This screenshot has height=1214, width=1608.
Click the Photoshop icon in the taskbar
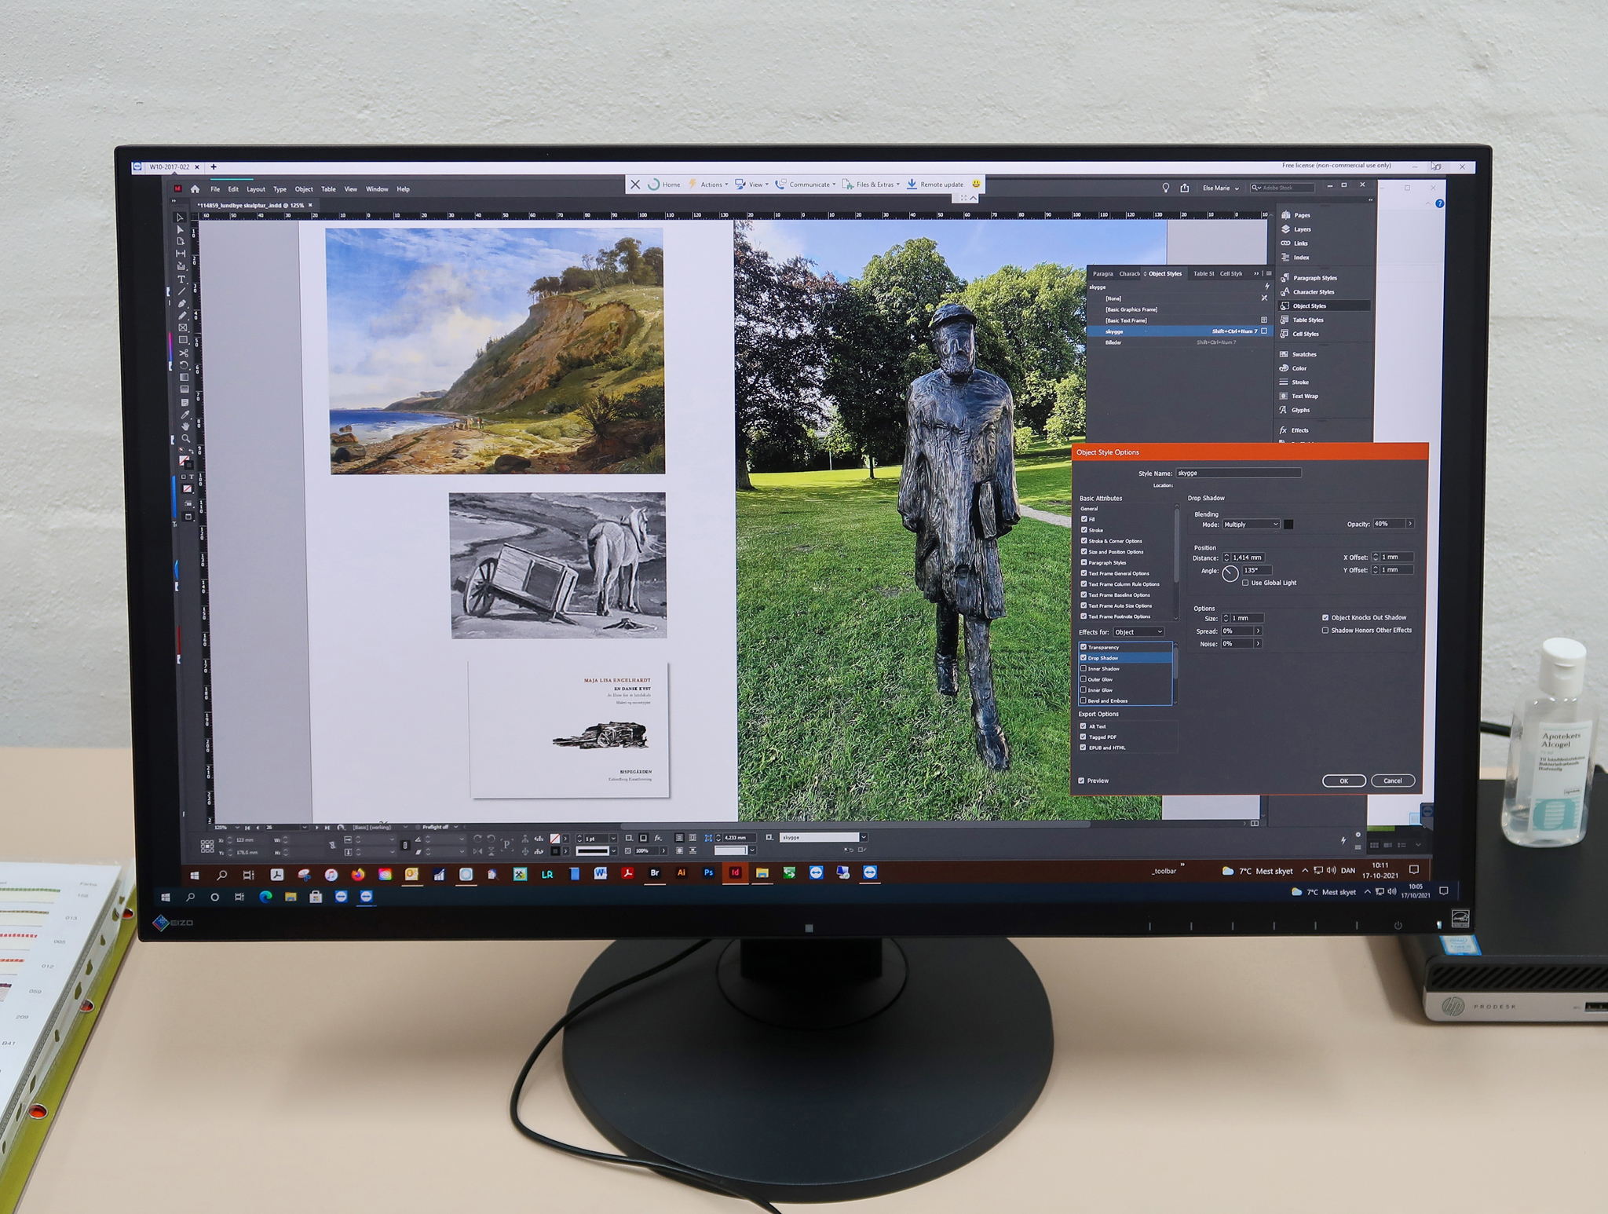coord(708,872)
